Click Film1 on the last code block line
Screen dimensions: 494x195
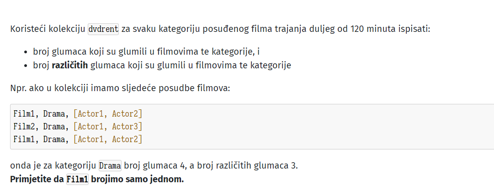24,139
